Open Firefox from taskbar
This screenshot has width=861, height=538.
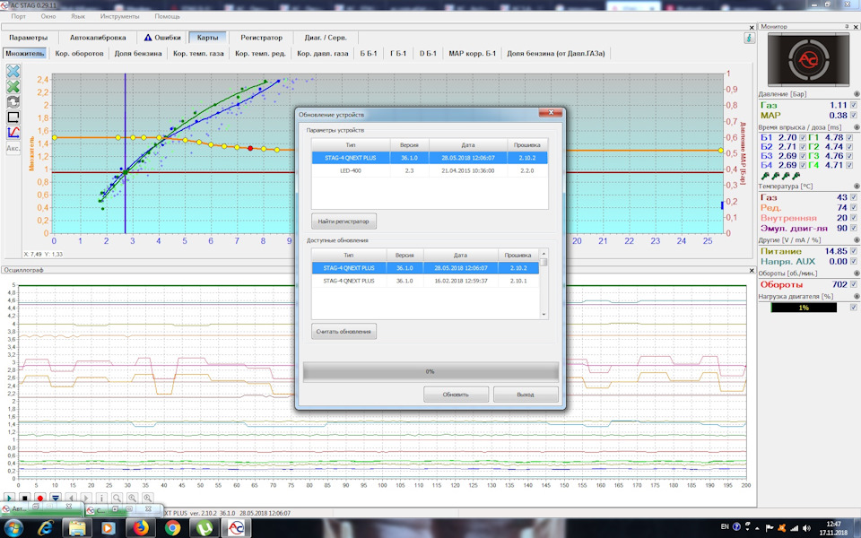point(141,528)
